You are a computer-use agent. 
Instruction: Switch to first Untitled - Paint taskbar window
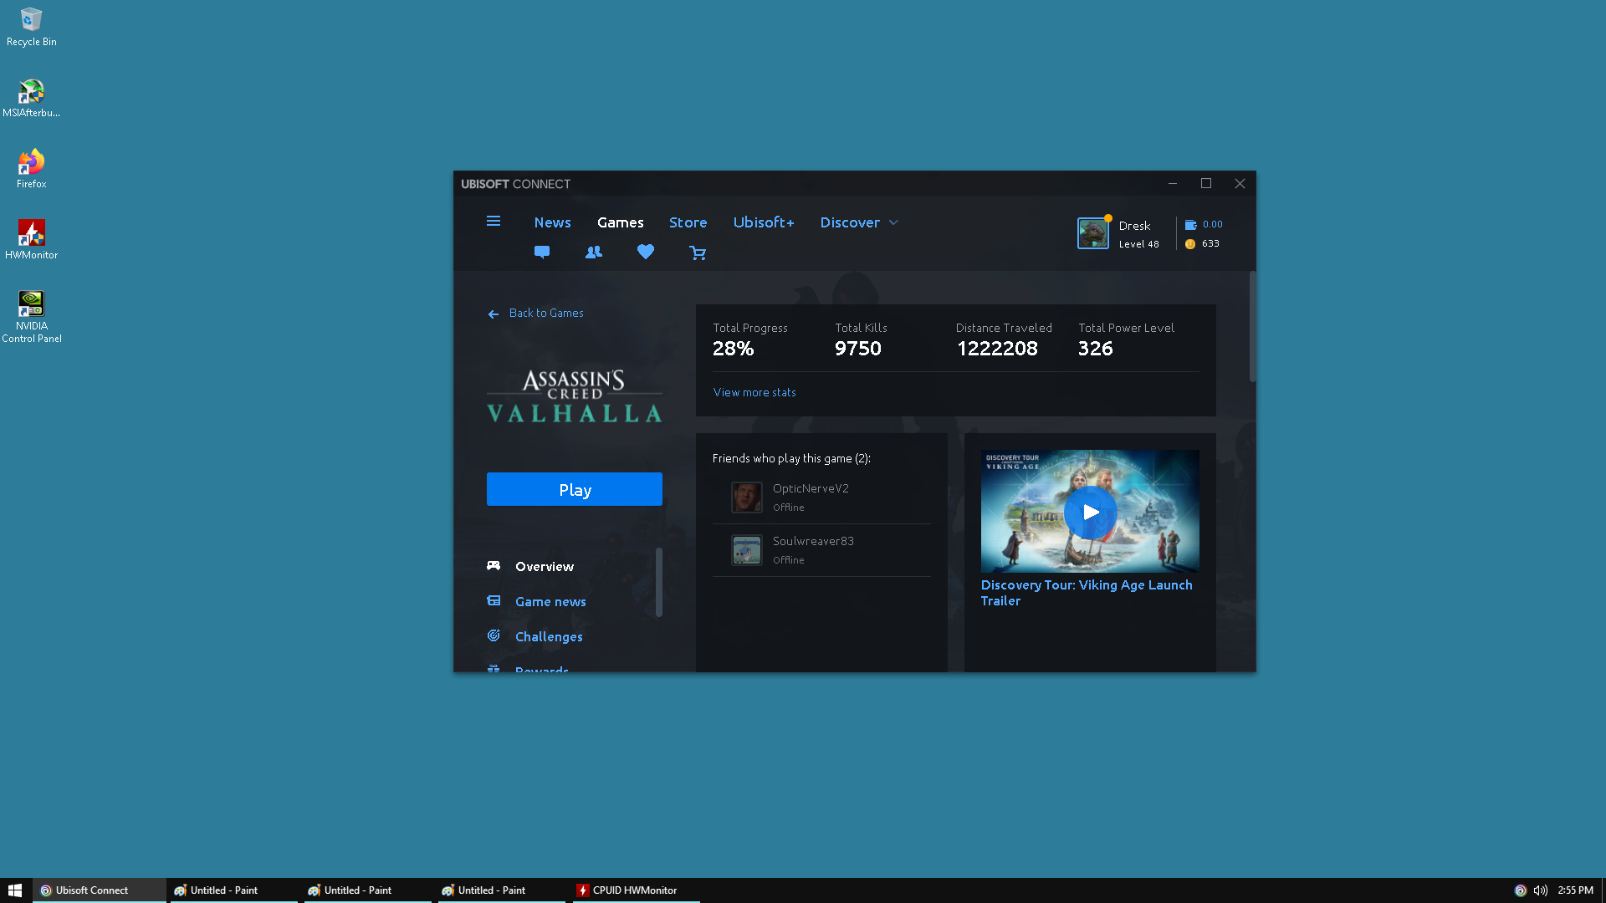[x=233, y=890]
